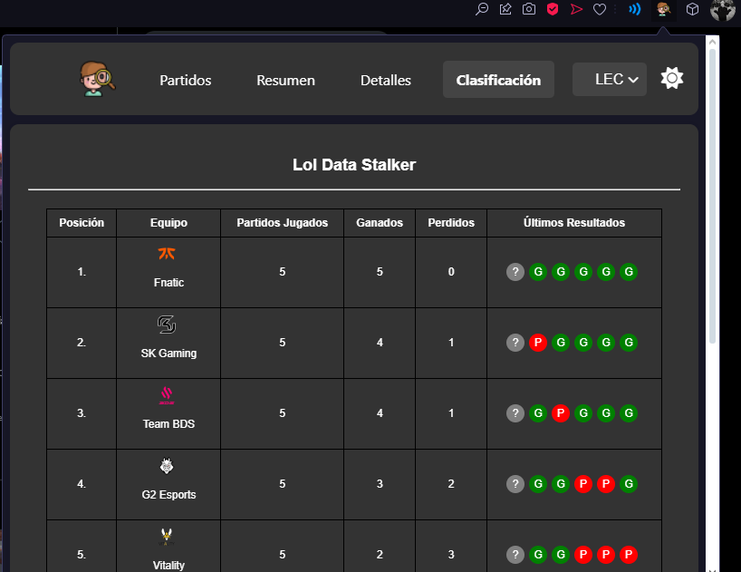The height and width of the screenshot is (572, 741).
Task: Click the SK Gaming team name
Action: click(168, 354)
